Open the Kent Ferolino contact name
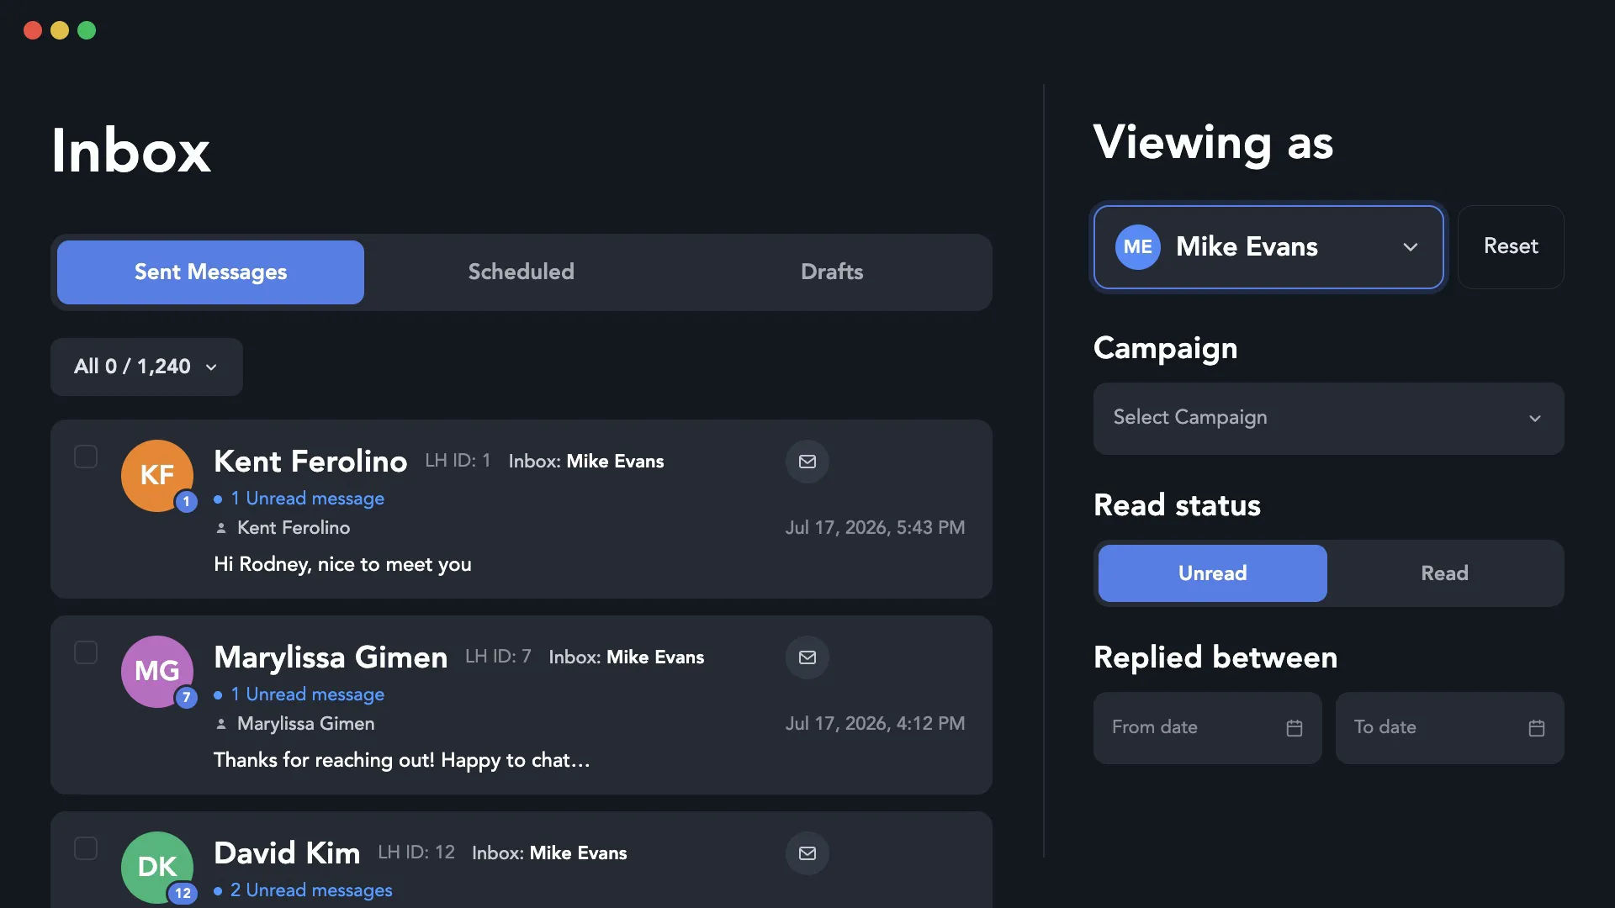Viewport: 1615px width, 908px height. coord(310,462)
